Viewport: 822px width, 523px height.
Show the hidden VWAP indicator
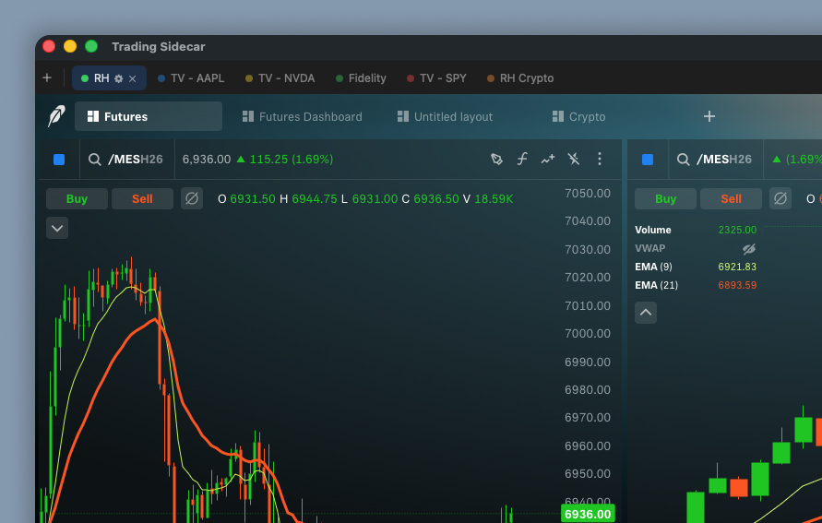click(749, 249)
